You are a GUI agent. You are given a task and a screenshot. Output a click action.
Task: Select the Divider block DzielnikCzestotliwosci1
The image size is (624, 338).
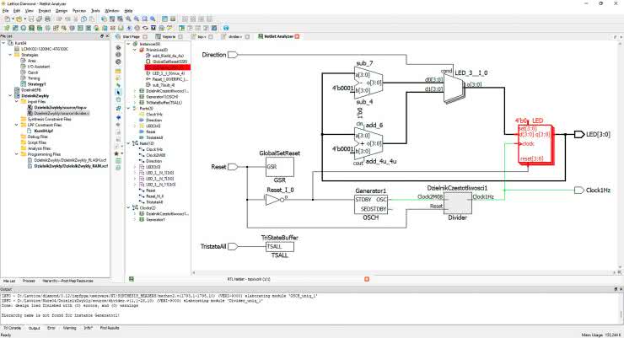coord(458,203)
